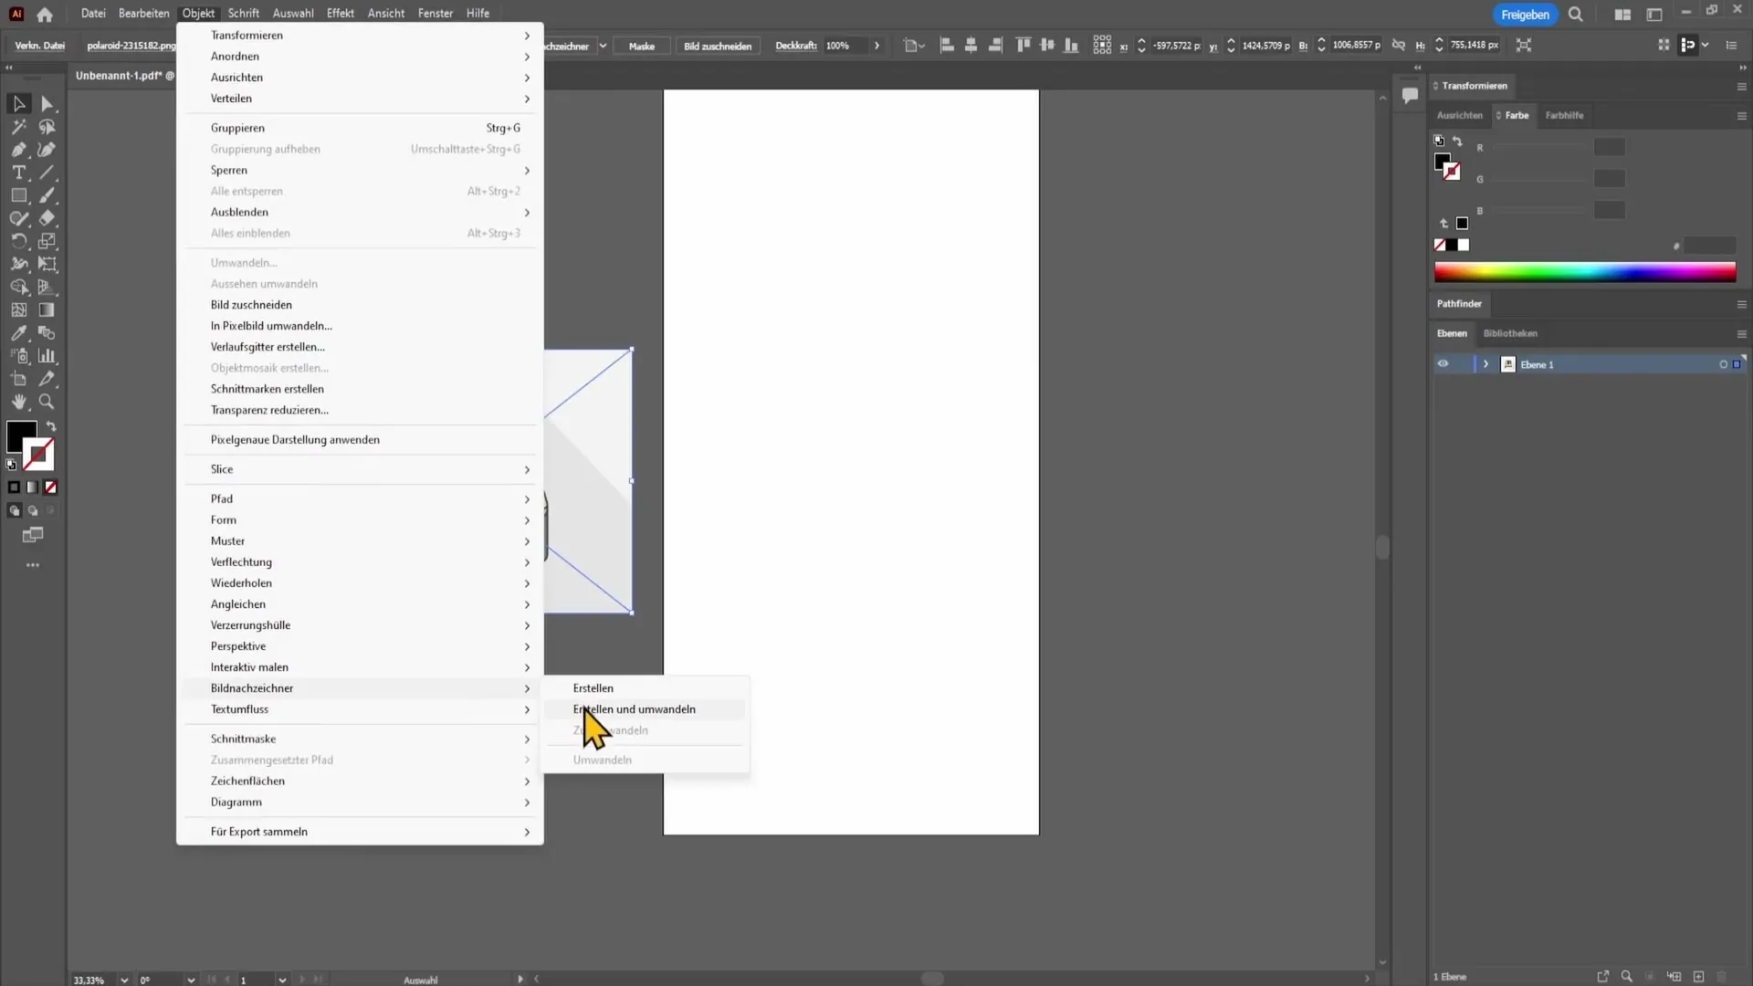Select the Hand tool
The image size is (1753, 986).
coord(19,402)
